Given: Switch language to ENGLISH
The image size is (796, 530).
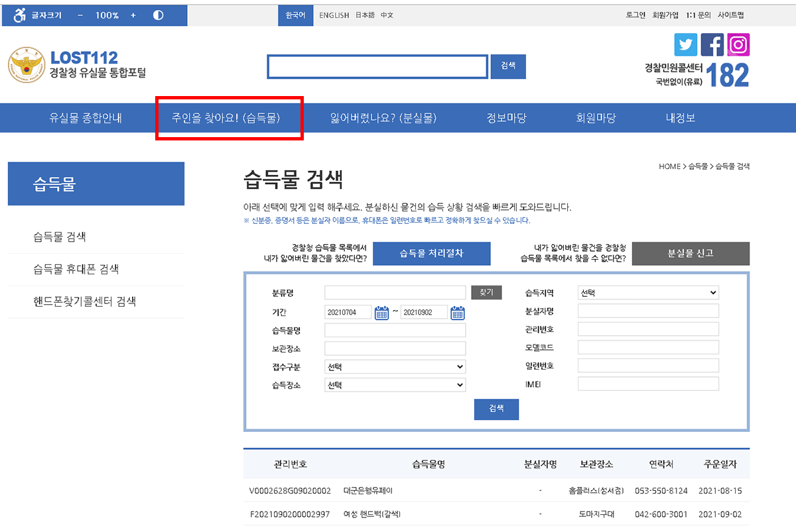Looking at the screenshot, I should tap(334, 15).
